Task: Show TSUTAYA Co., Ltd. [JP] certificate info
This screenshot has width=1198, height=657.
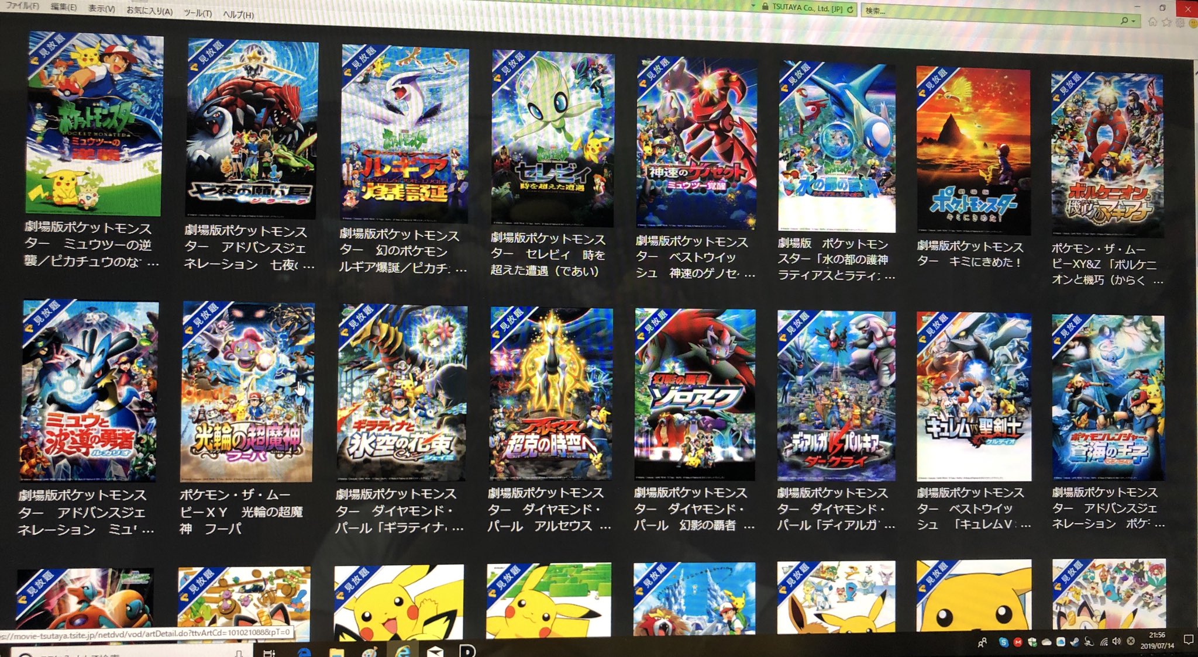Action: click(807, 8)
